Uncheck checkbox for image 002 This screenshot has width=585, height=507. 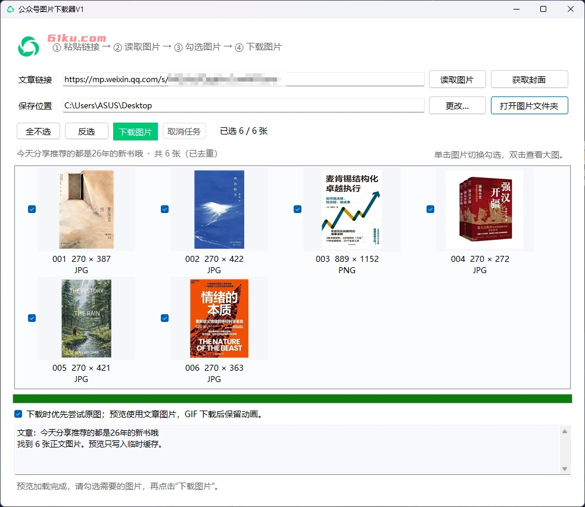(164, 209)
